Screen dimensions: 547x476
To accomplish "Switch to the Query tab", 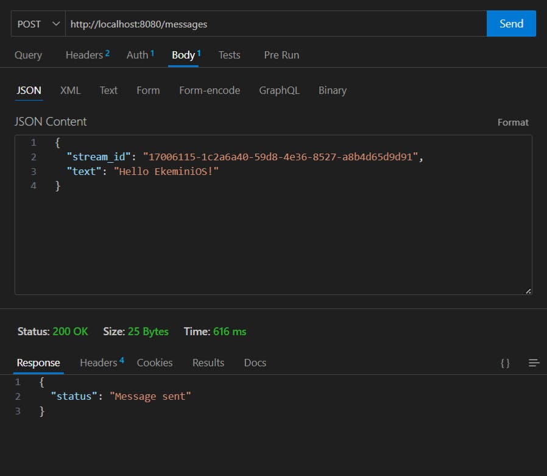I will 29,55.
